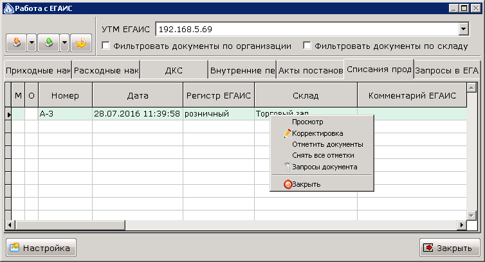This screenshot has height=262, width=485.
Task: Select the Списания прод tab
Action: coord(379,70)
